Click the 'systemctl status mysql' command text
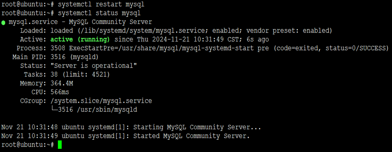This screenshot has width=392, height=152. [99, 13]
